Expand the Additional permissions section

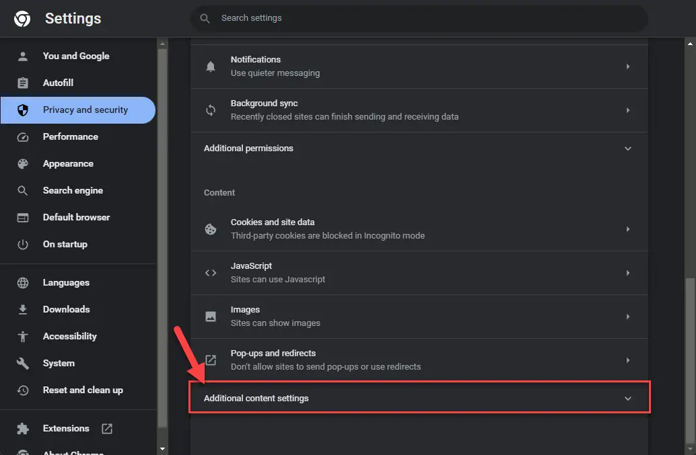pyautogui.click(x=628, y=149)
